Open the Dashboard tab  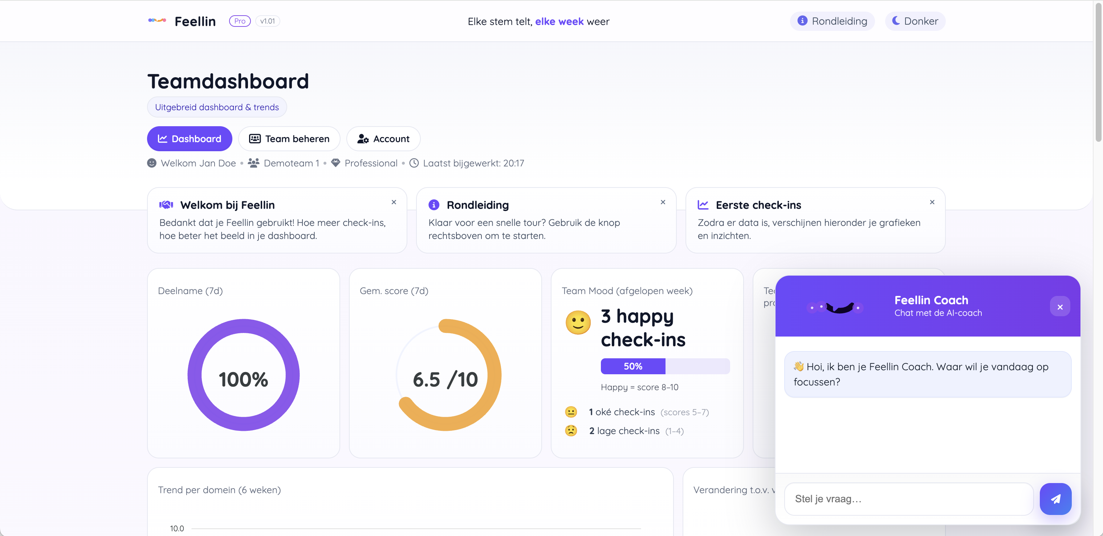[x=189, y=139]
